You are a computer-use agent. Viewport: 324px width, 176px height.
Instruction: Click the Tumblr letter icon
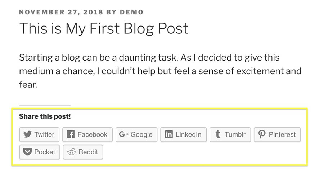(217, 134)
